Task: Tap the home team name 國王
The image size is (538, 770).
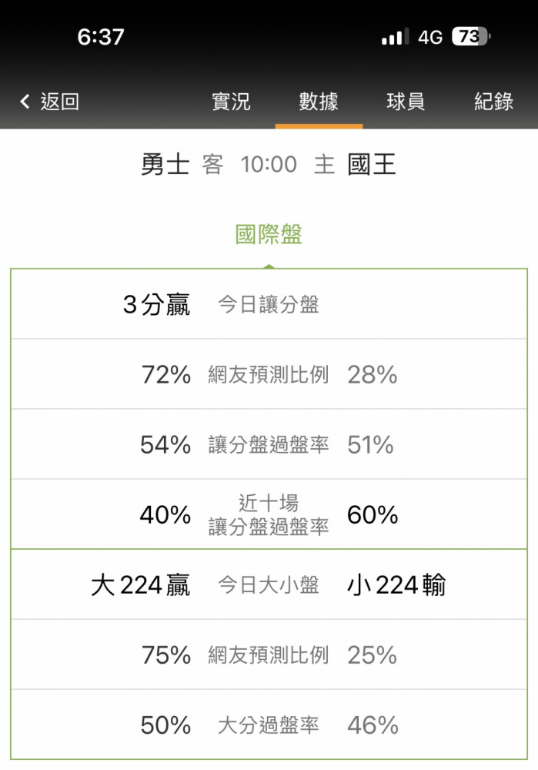Action: coord(372,164)
